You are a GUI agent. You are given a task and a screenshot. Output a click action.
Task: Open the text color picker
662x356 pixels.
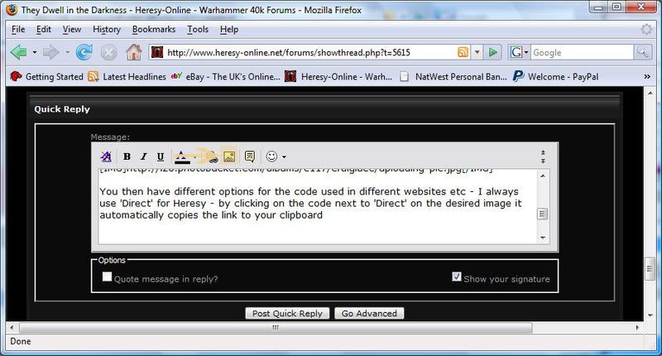tap(182, 157)
